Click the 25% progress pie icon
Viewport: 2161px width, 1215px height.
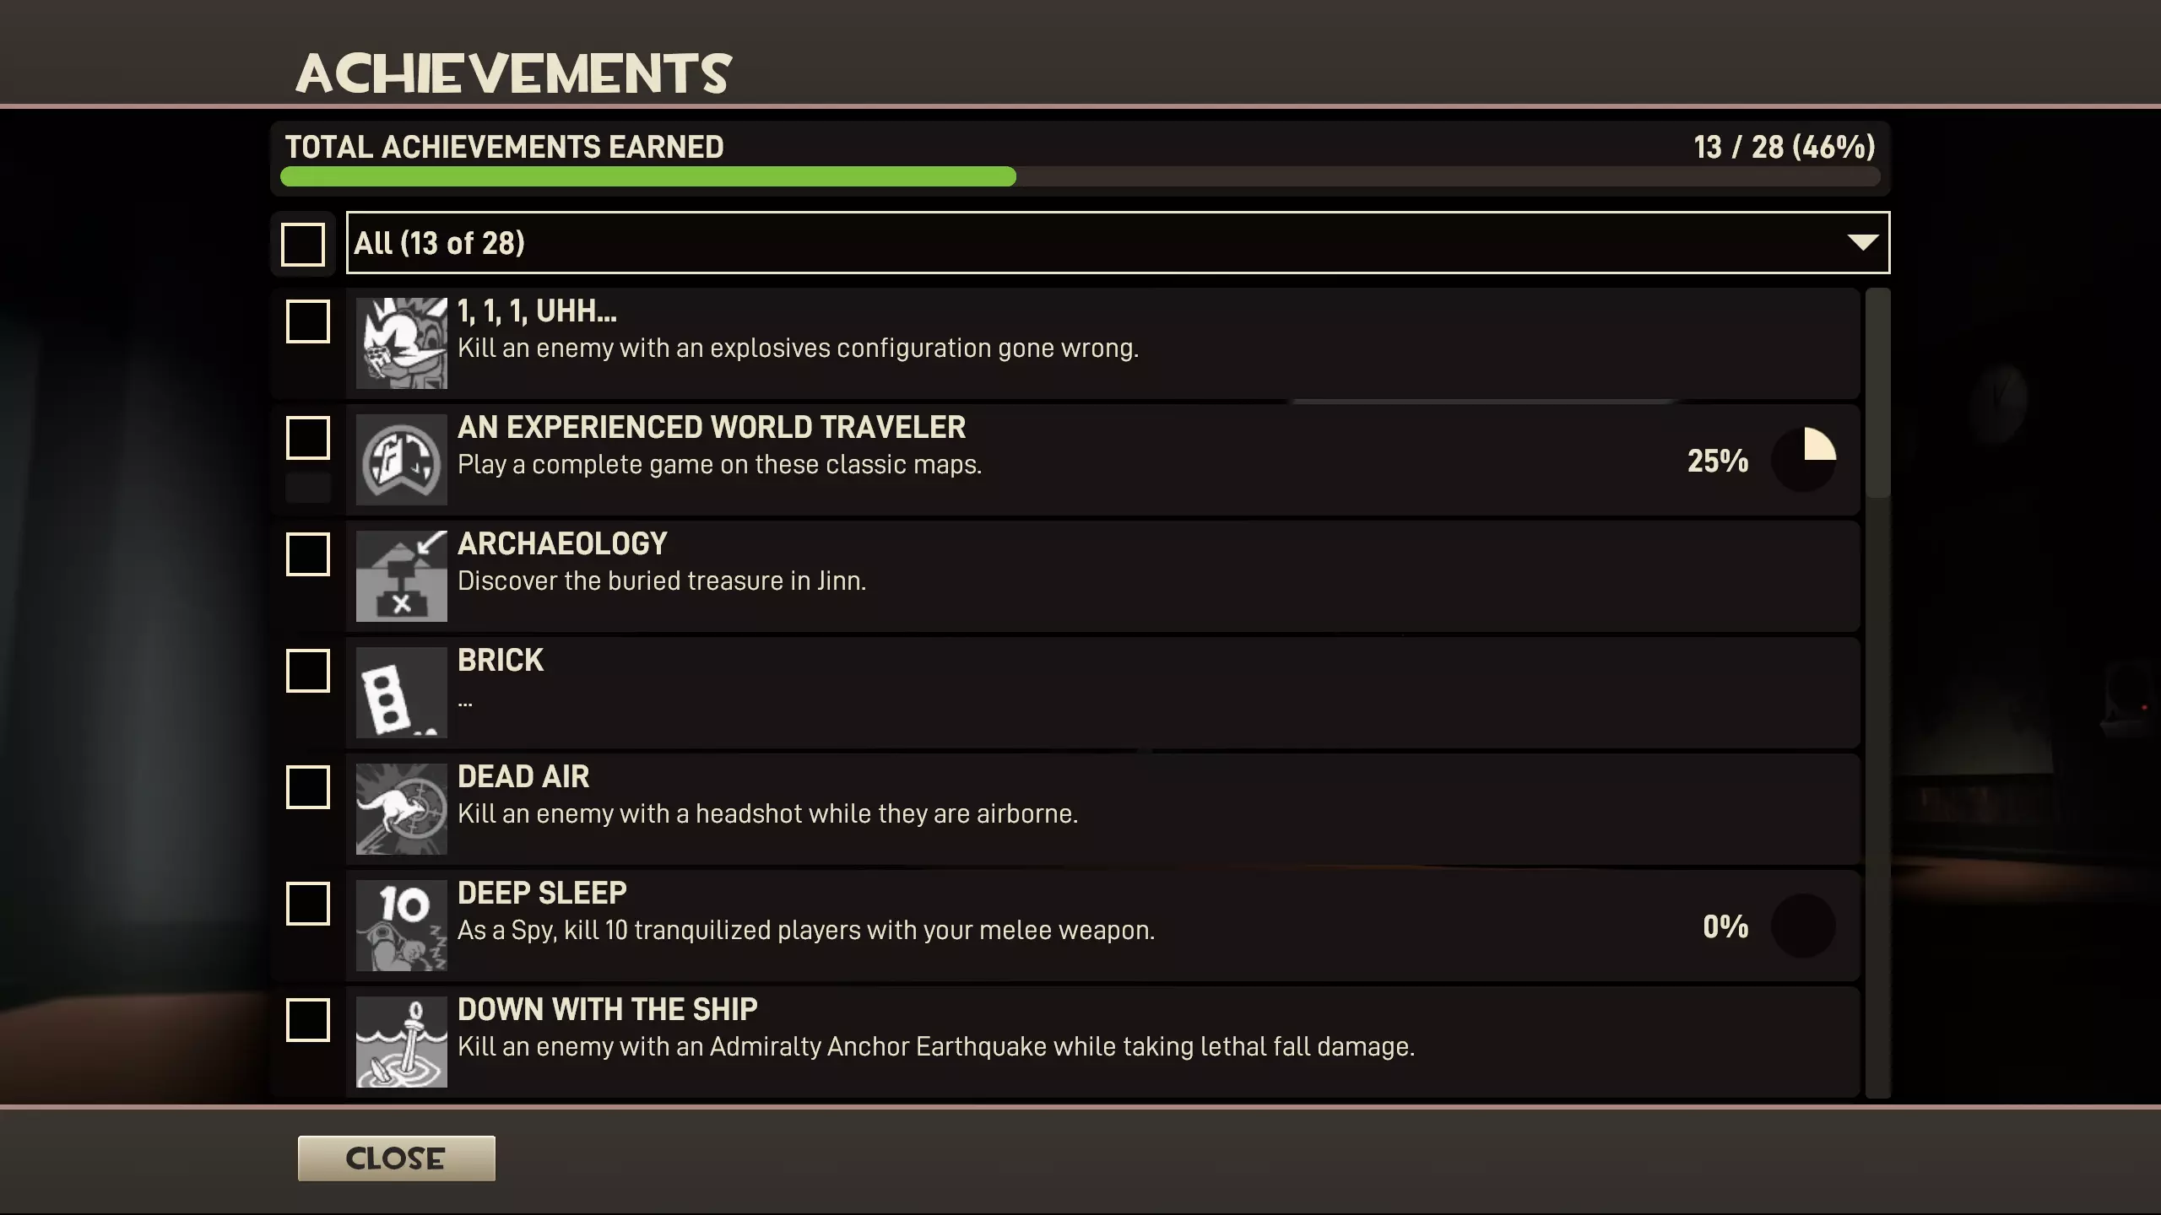click(x=1803, y=460)
